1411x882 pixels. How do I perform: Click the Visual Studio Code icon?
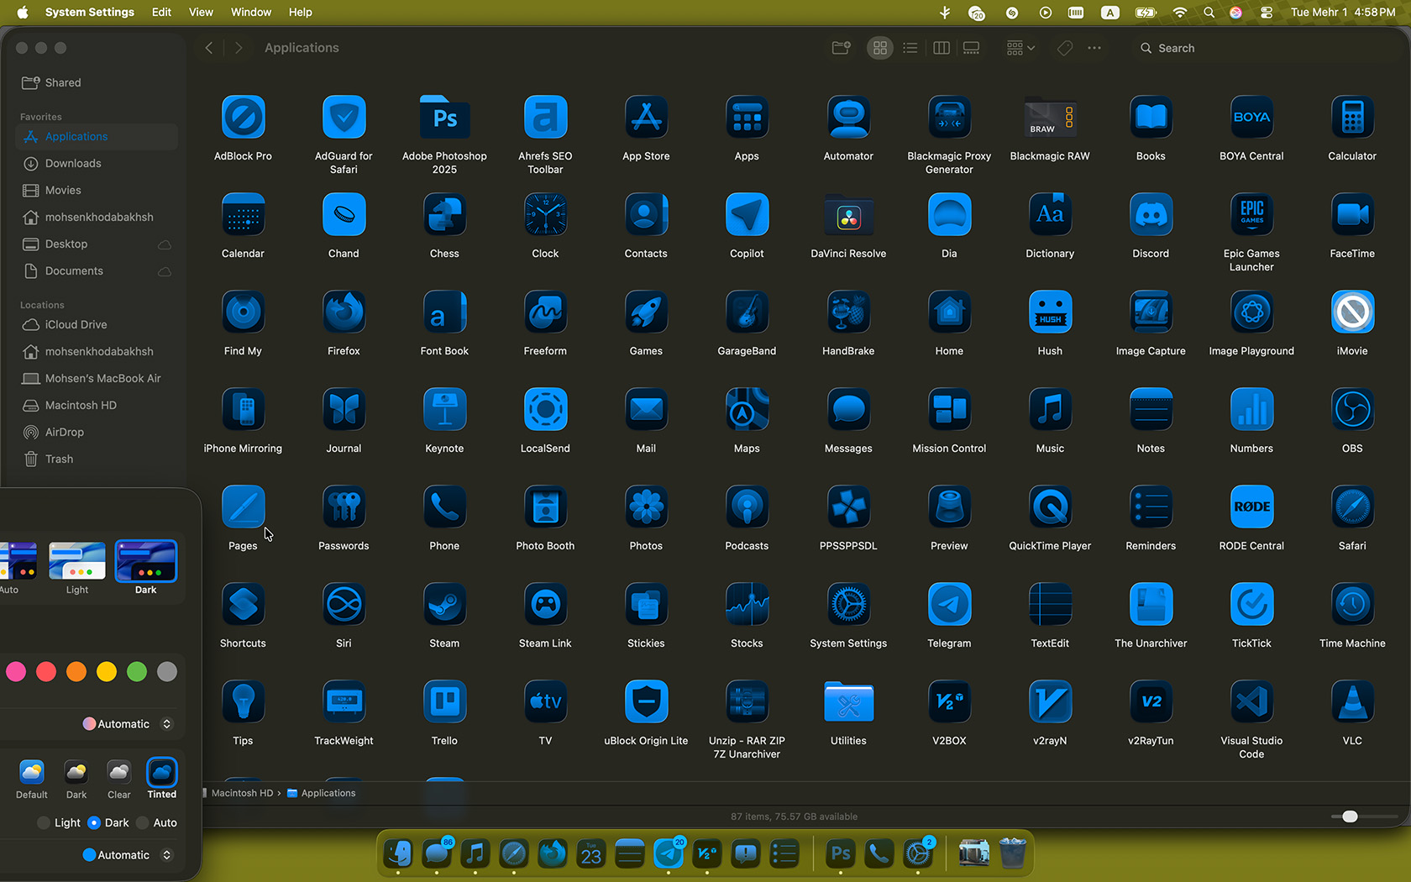[x=1251, y=702]
